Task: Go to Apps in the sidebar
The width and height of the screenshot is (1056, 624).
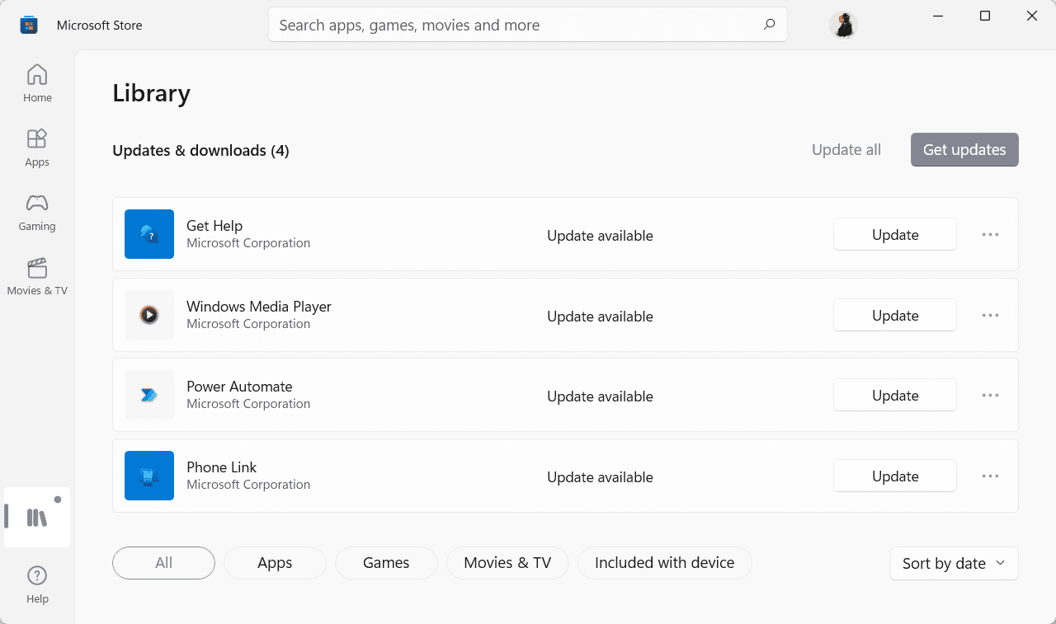Action: coord(37,148)
